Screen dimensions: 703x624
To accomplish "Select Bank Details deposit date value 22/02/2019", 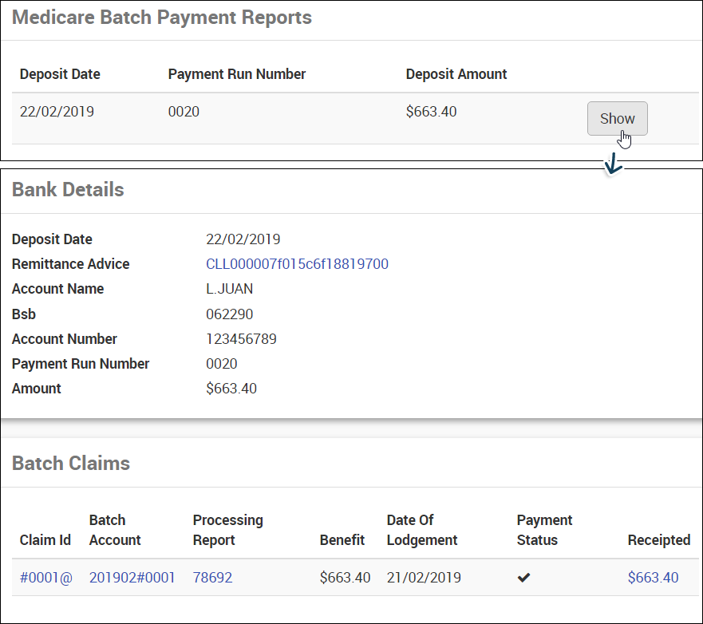I will (x=243, y=239).
